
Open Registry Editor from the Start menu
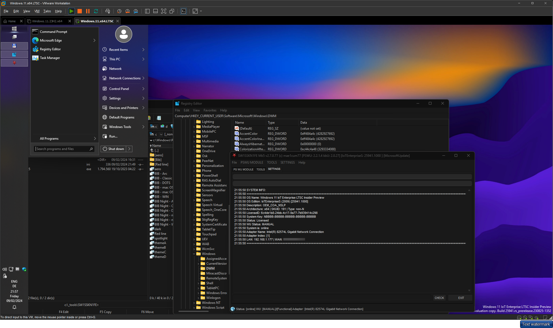[50, 49]
